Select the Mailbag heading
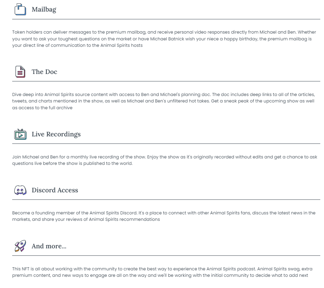Image resolution: width=324 pixels, height=288 pixels. pos(44,9)
